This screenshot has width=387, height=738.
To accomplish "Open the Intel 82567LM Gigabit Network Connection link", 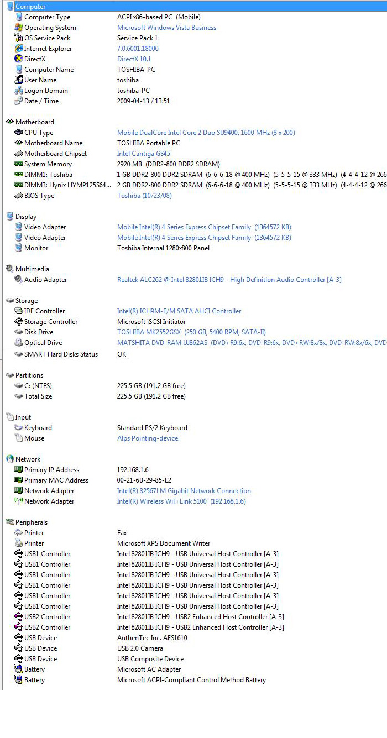I will (x=184, y=491).
